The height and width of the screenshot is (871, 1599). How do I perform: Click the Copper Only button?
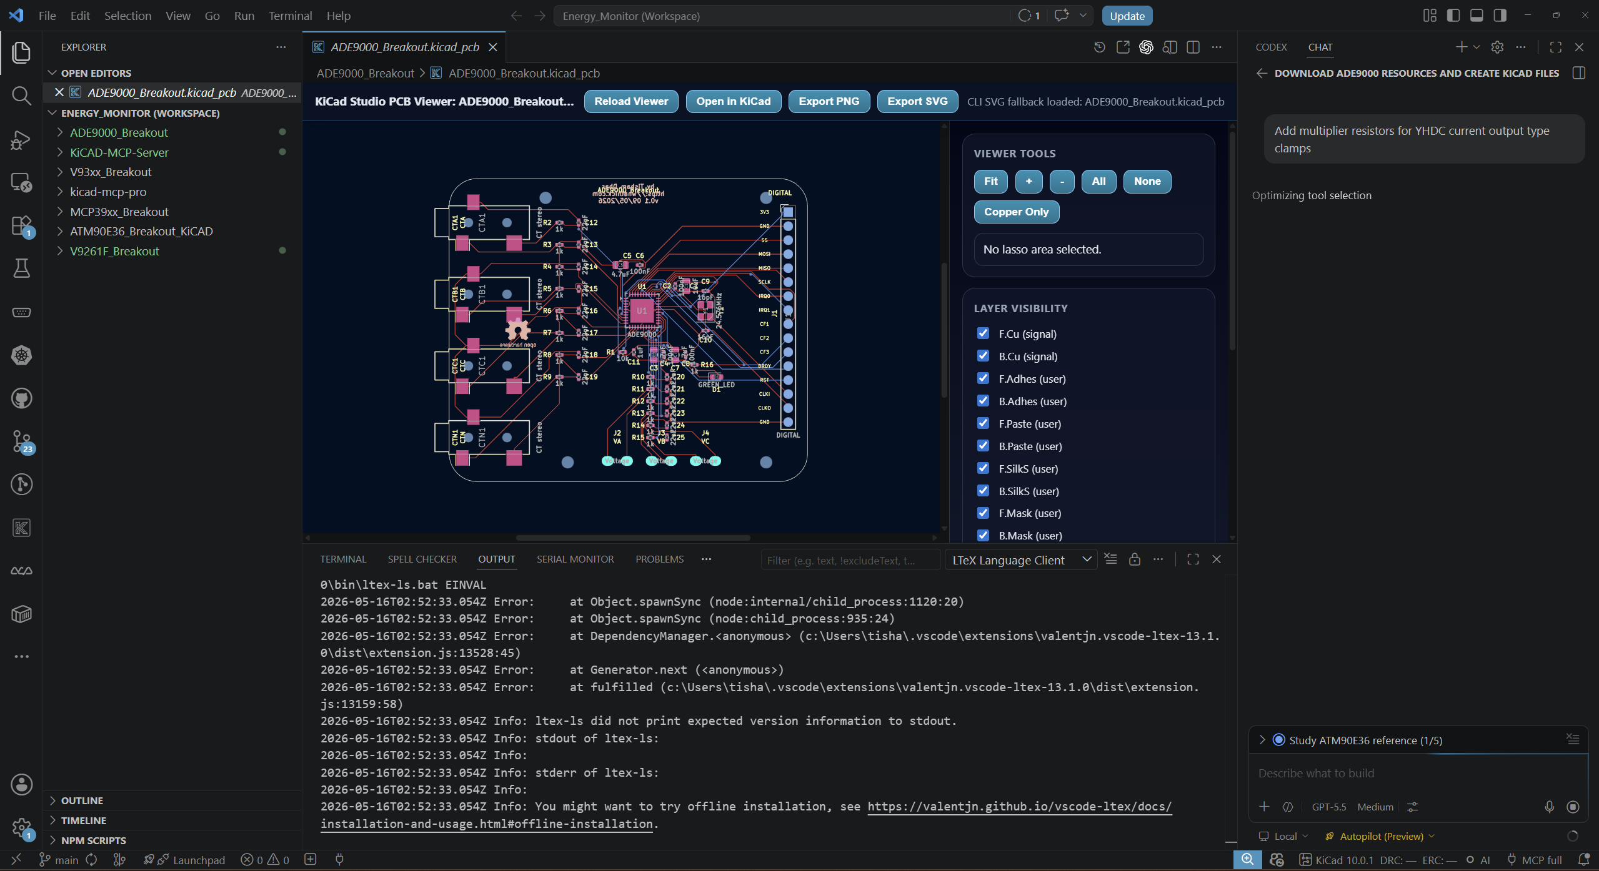tap(1017, 212)
